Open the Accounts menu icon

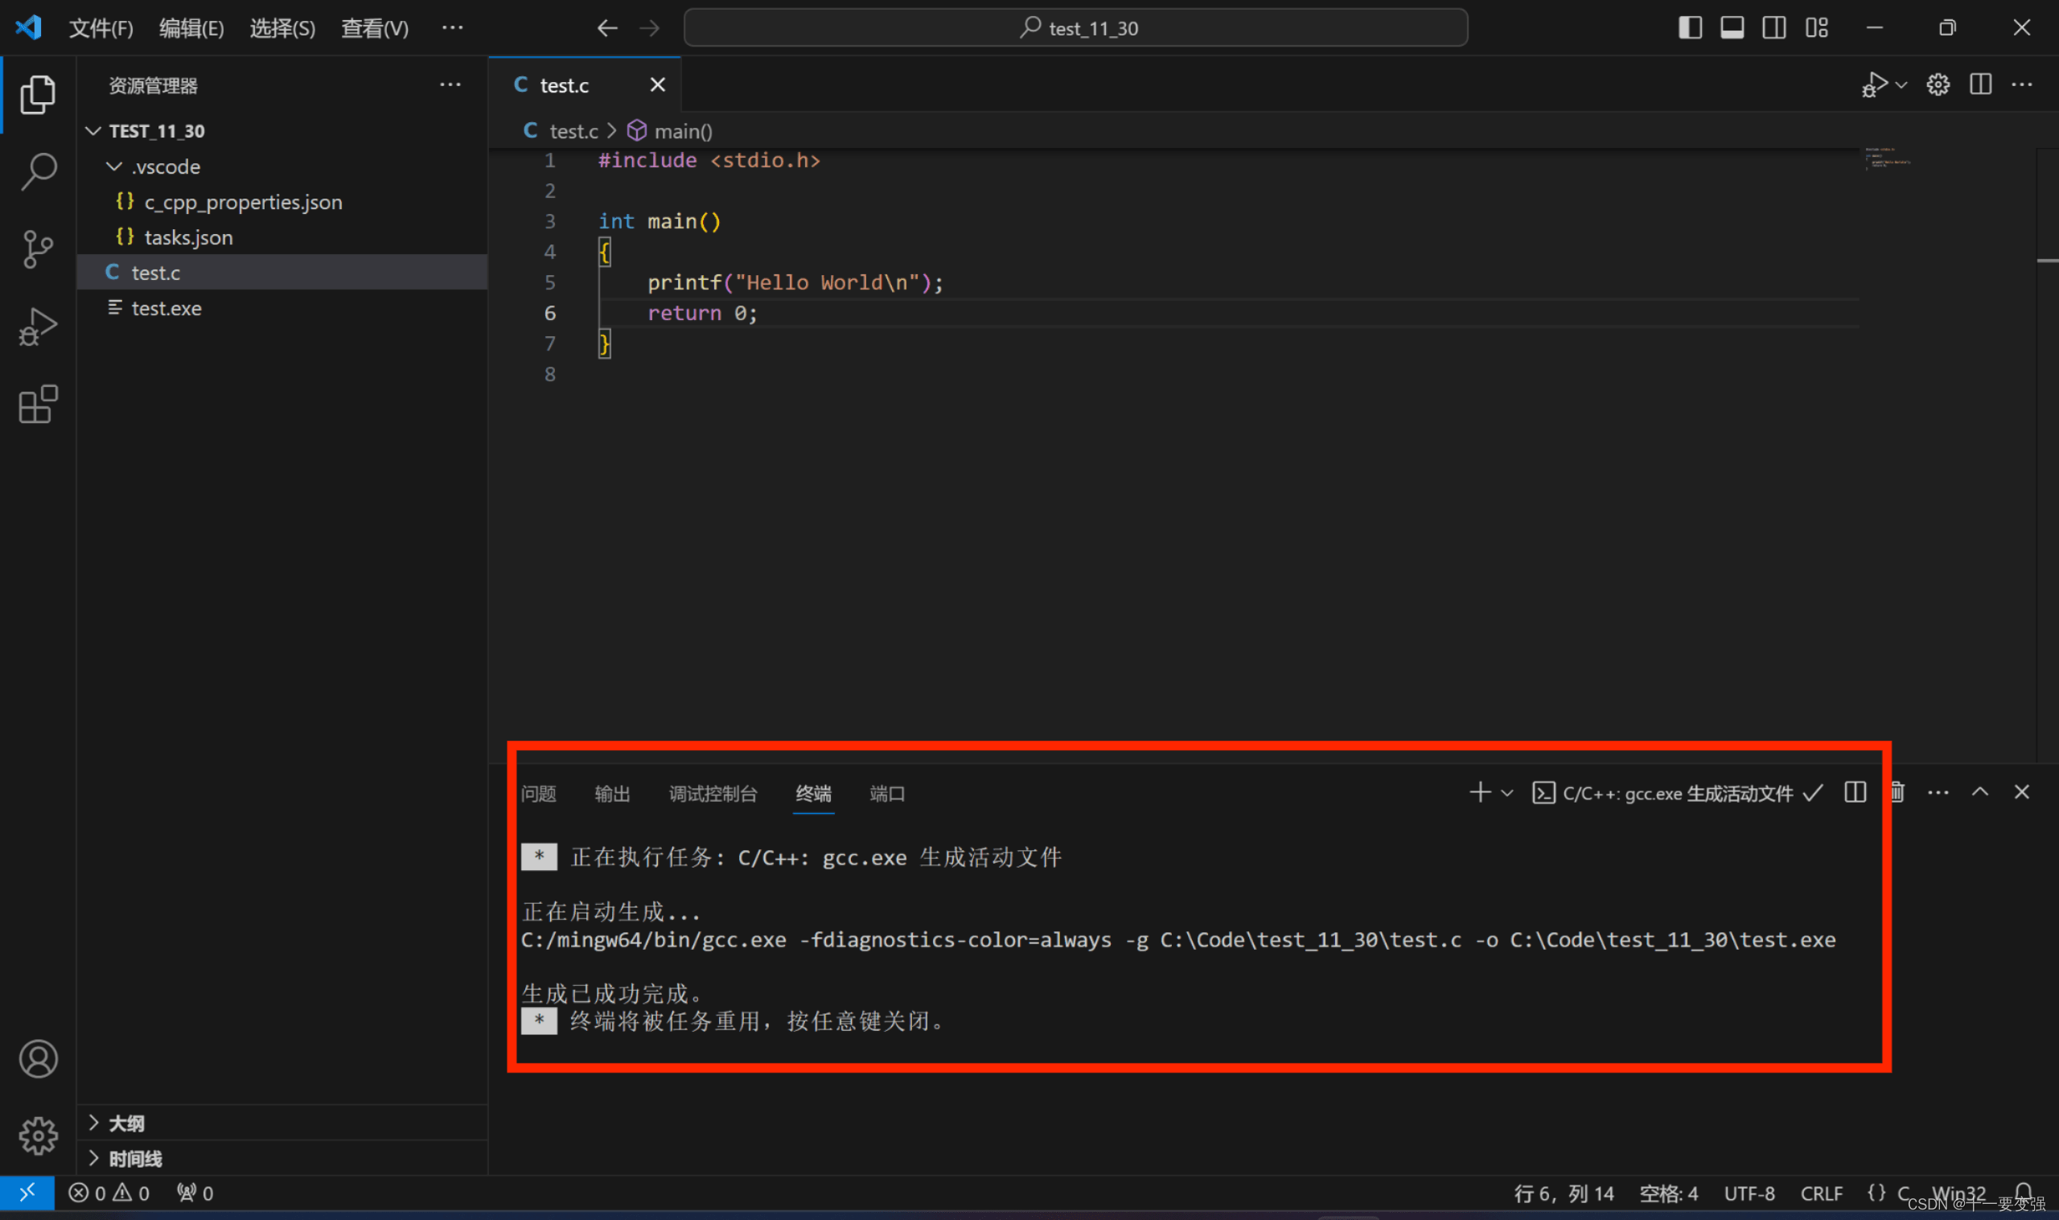38,1059
